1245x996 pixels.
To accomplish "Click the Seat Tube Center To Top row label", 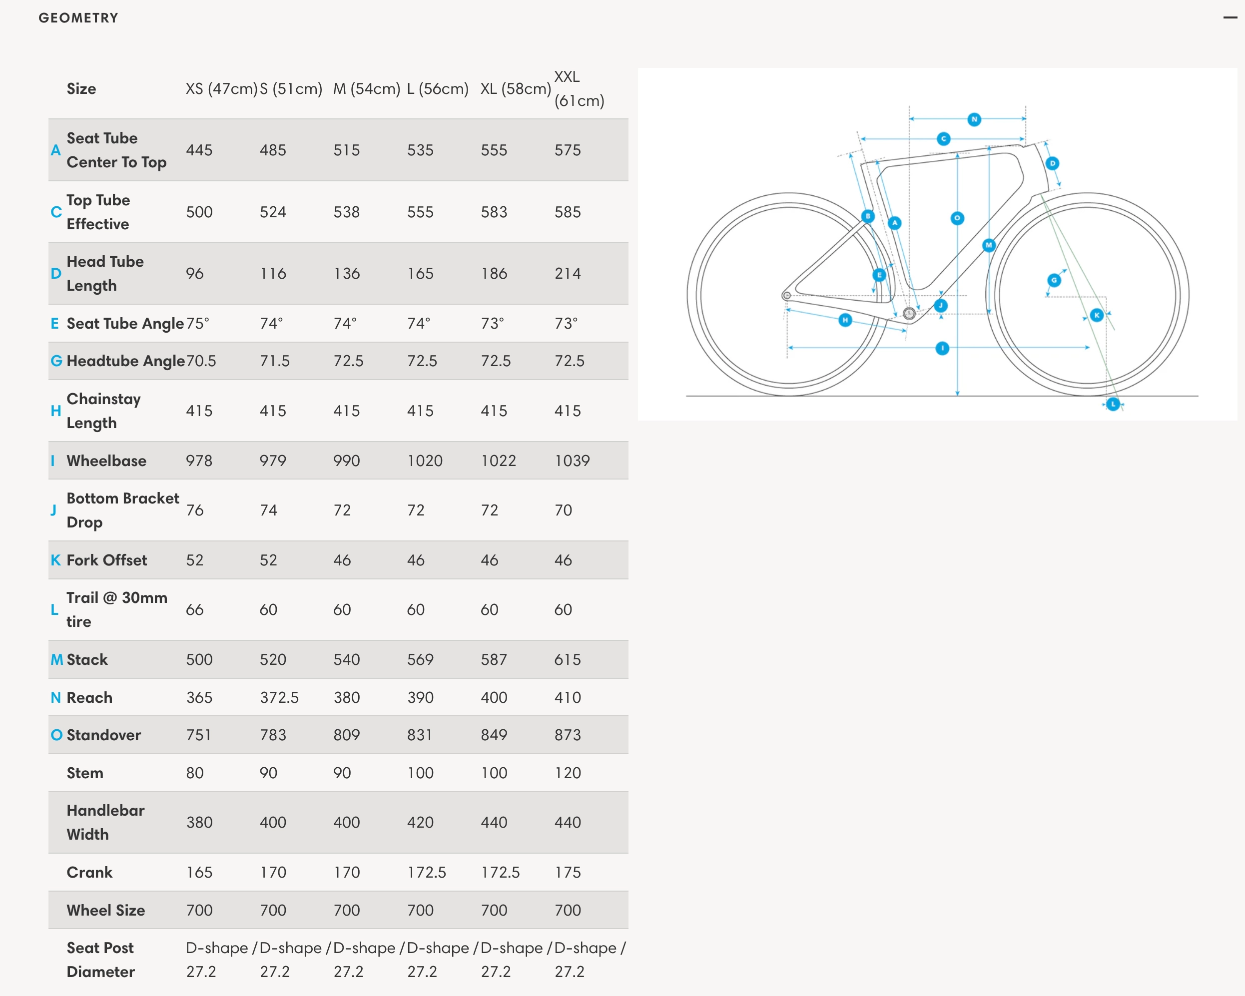I will click(116, 150).
